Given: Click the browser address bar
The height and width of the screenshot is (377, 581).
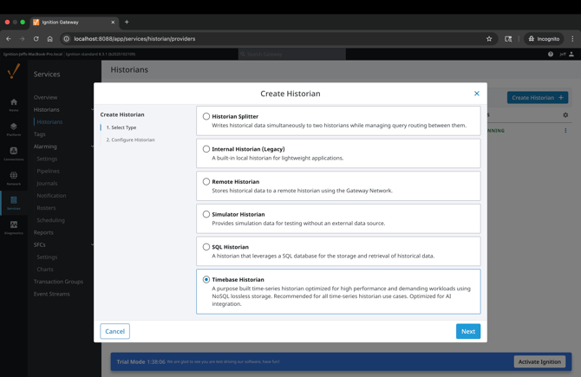Looking at the screenshot, I should 260,39.
